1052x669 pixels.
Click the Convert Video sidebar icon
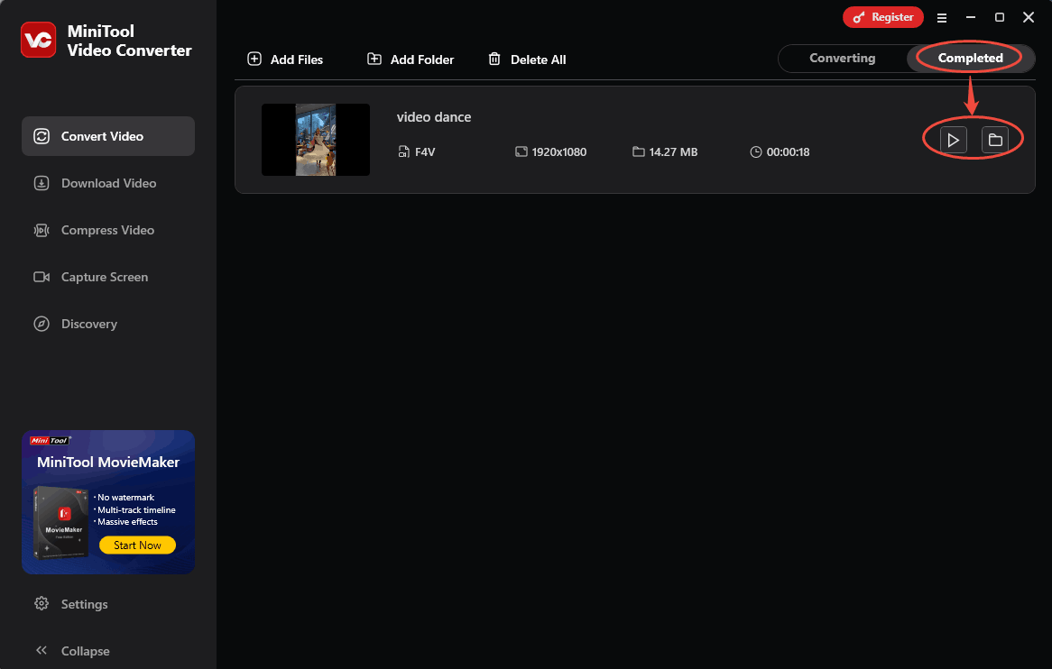pyautogui.click(x=42, y=136)
